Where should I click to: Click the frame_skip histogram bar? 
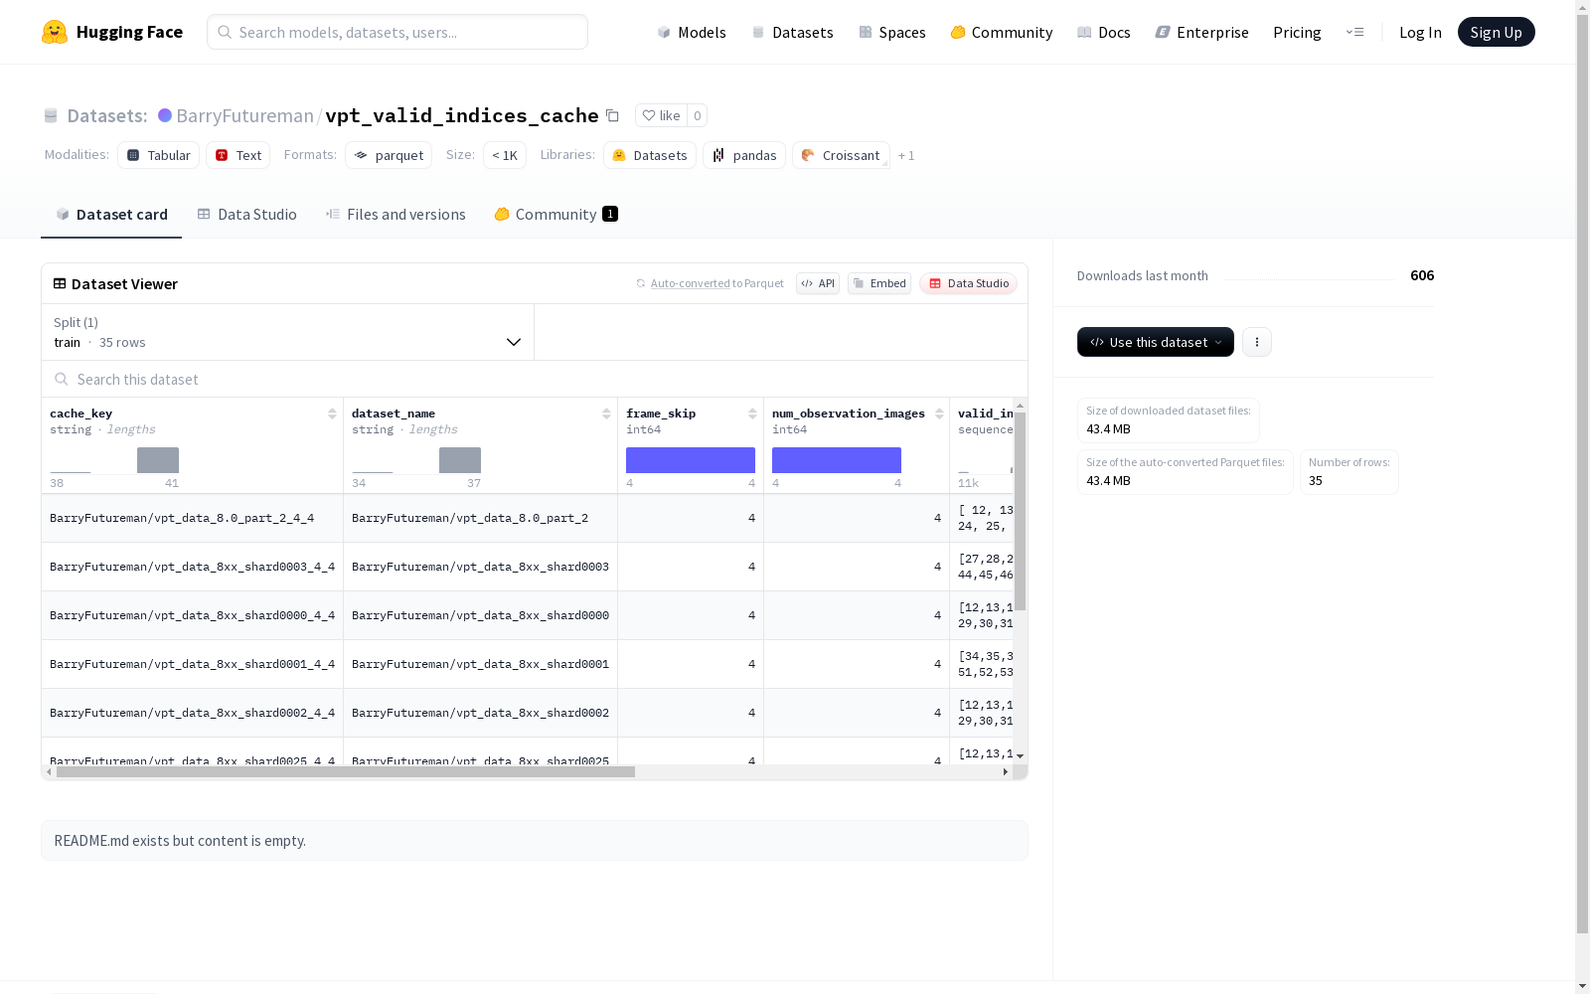pyautogui.click(x=691, y=460)
